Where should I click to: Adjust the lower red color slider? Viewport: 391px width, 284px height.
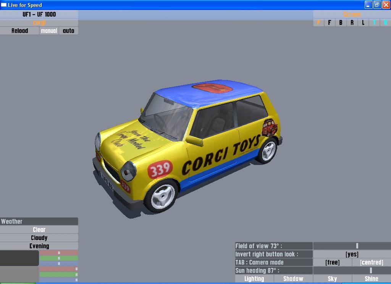click(x=59, y=269)
